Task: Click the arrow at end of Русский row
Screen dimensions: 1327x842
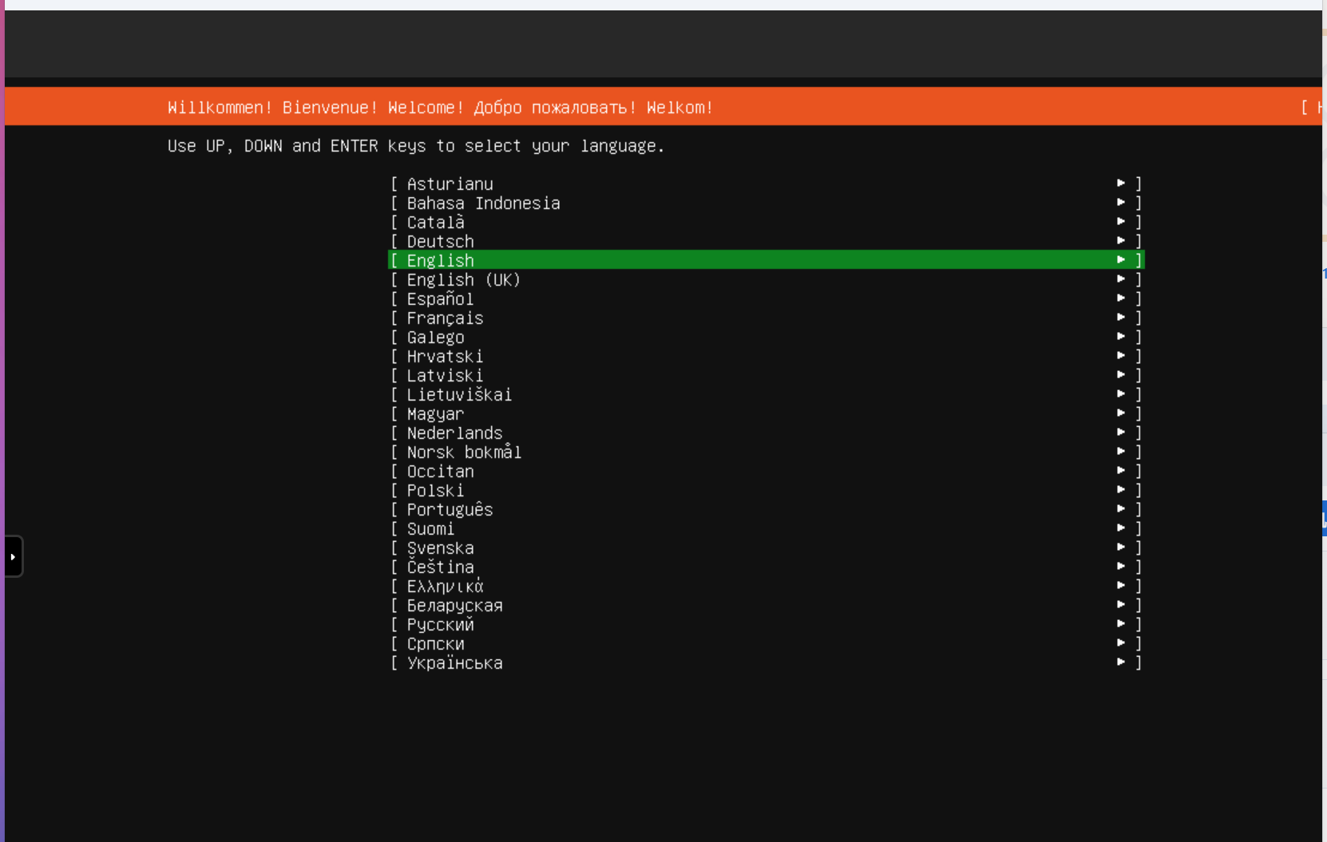Action: coord(1121,623)
